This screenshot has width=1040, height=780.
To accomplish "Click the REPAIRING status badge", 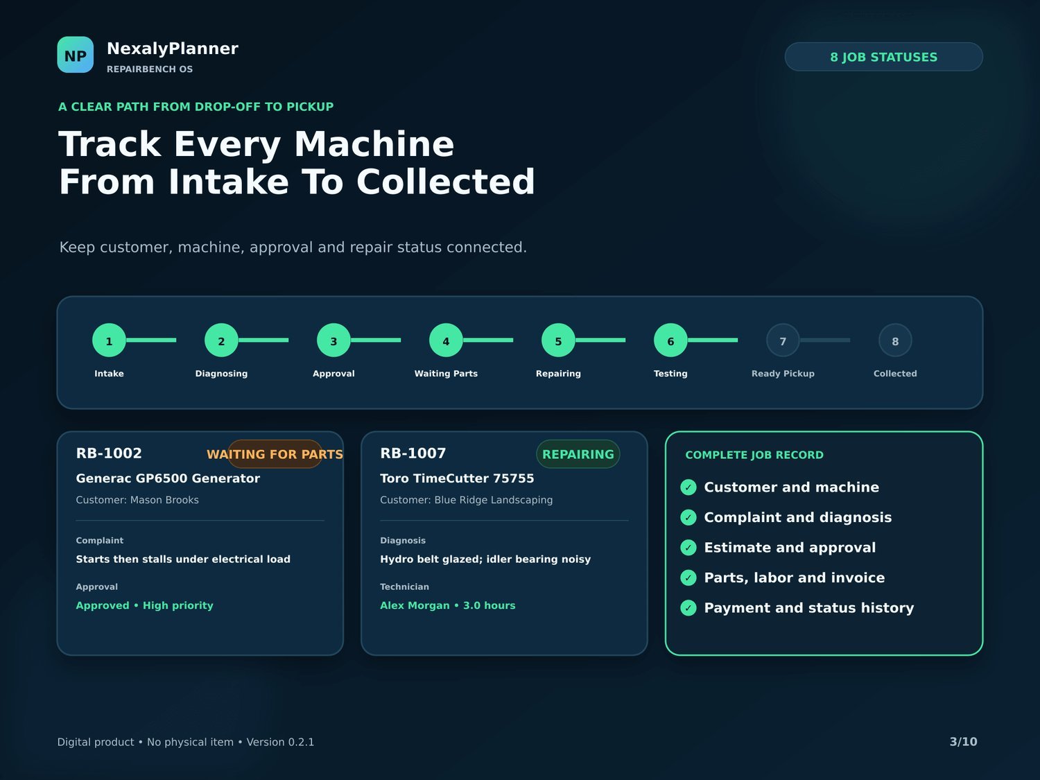I will (578, 454).
